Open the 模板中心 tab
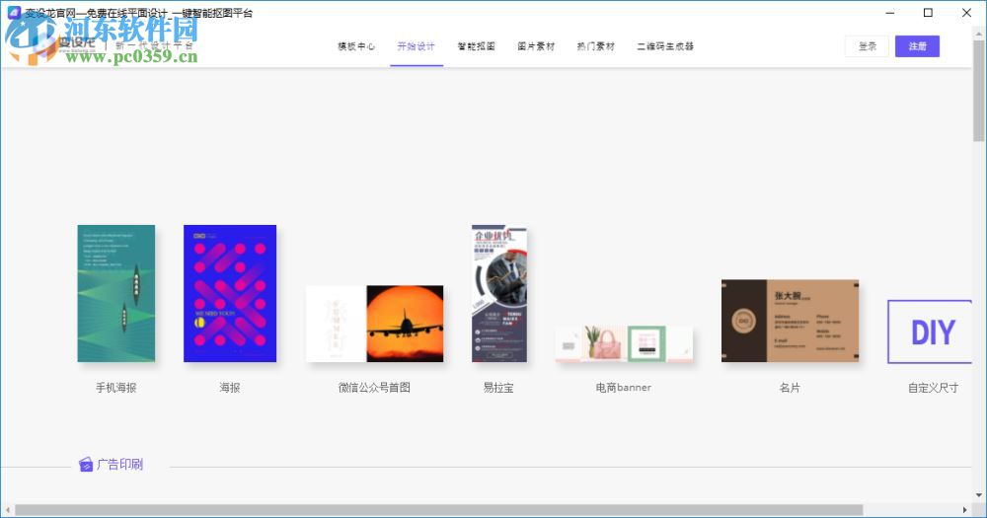The image size is (987, 518). 356,46
